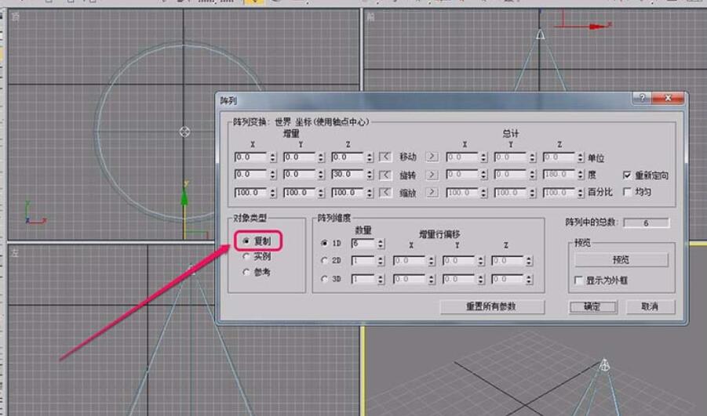Click the total Scale X field
This screenshot has width=707, height=416.
pyautogui.click(x=462, y=193)
